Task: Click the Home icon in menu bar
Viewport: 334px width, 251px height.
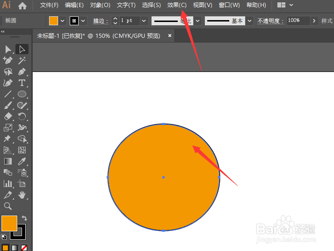Action: 22,6
